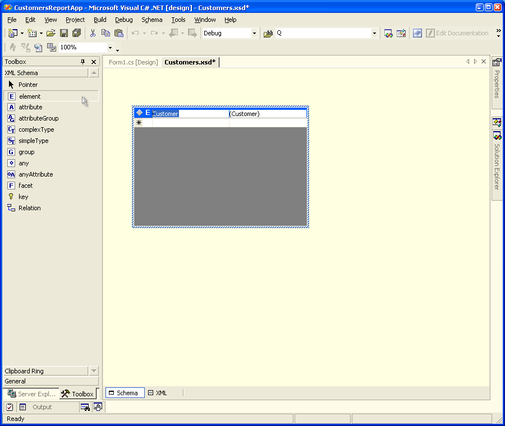Image resolution: width=505 pixels, height=426 pixels.
Task: Open the Debug configuration dropdown
Action: pyautogui.click(x=254, y=34)
